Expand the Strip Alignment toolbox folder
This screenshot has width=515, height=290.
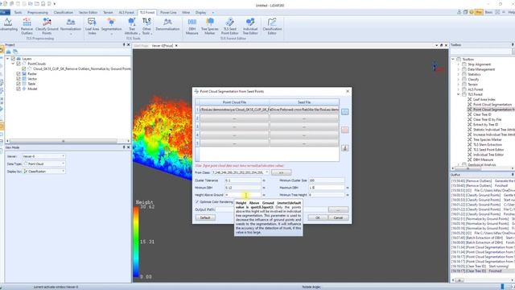459,64
